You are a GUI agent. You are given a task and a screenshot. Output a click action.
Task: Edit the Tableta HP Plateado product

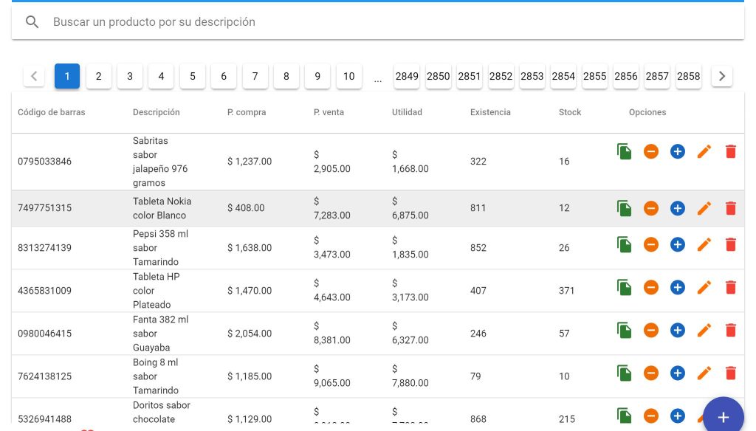click(704, 287)
